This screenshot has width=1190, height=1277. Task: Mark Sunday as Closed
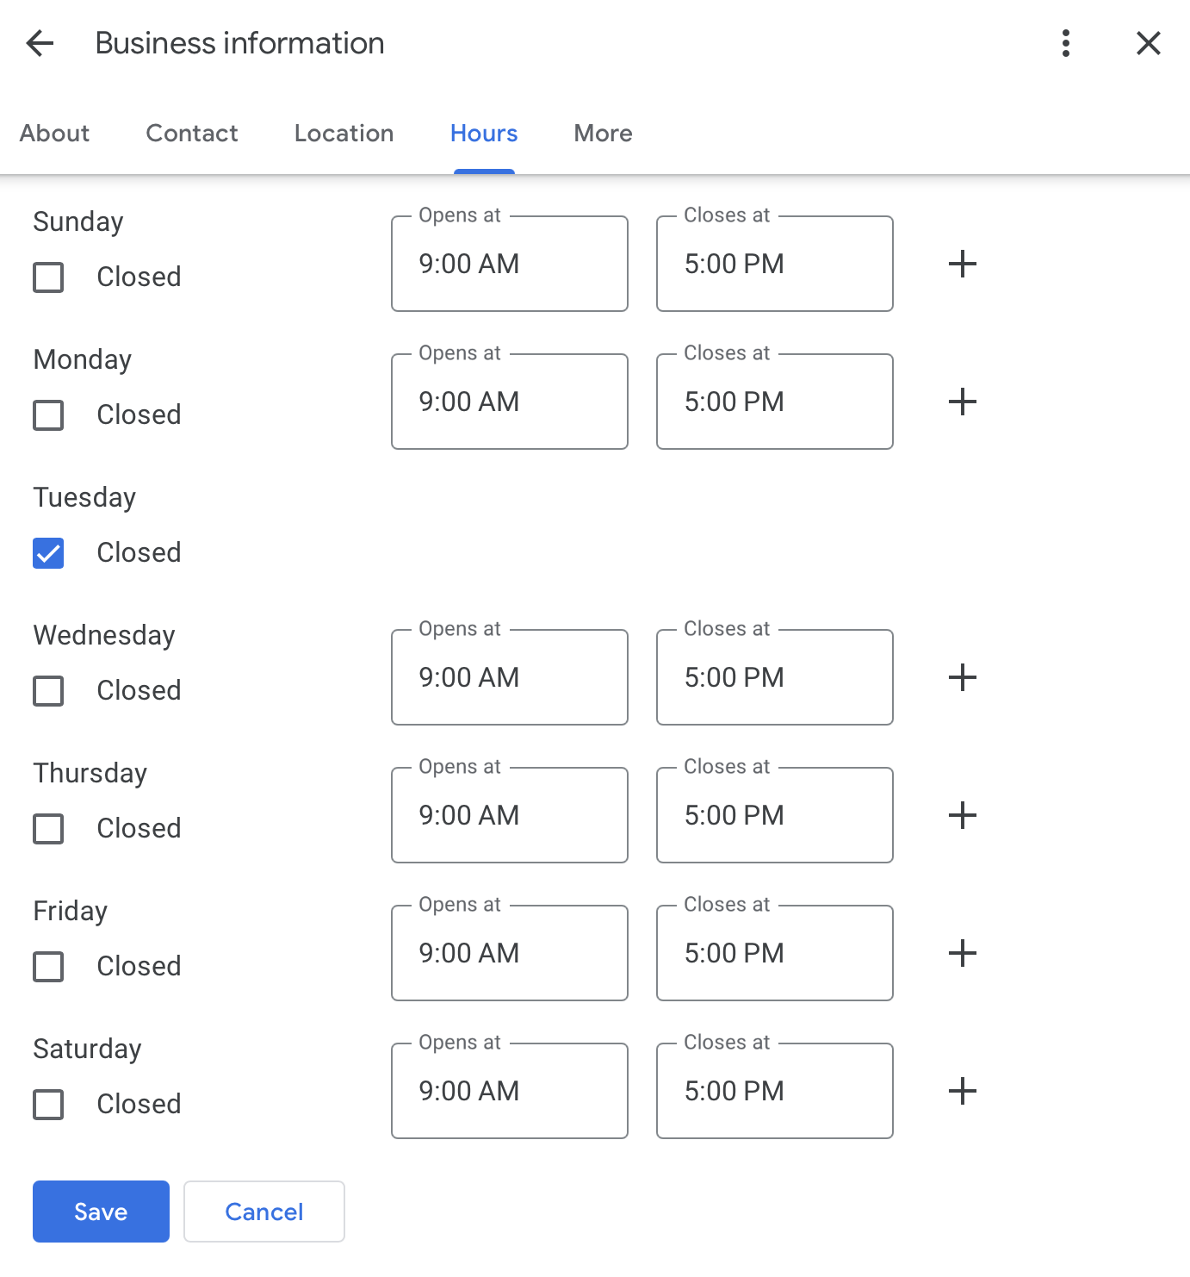[x=48, y=277]
